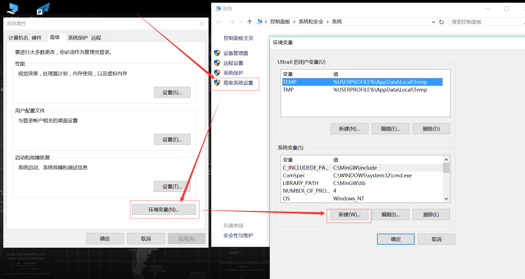Select TEMP user variable row
This screenshot has width=525, height=279.
coord(362,82)
